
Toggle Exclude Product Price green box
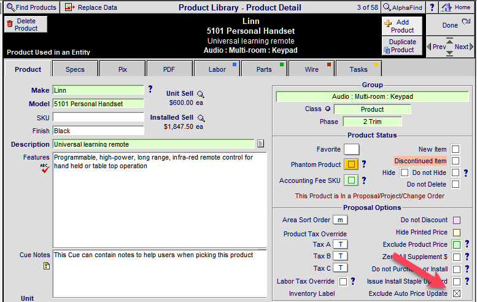457,244
